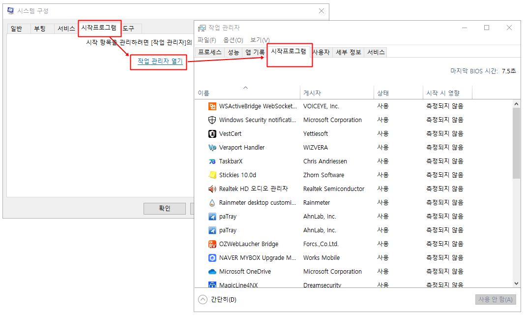Click the NAVER MYBOX Upgrade icon
This screenshot has height=316, width=525.
click(212, 258)
